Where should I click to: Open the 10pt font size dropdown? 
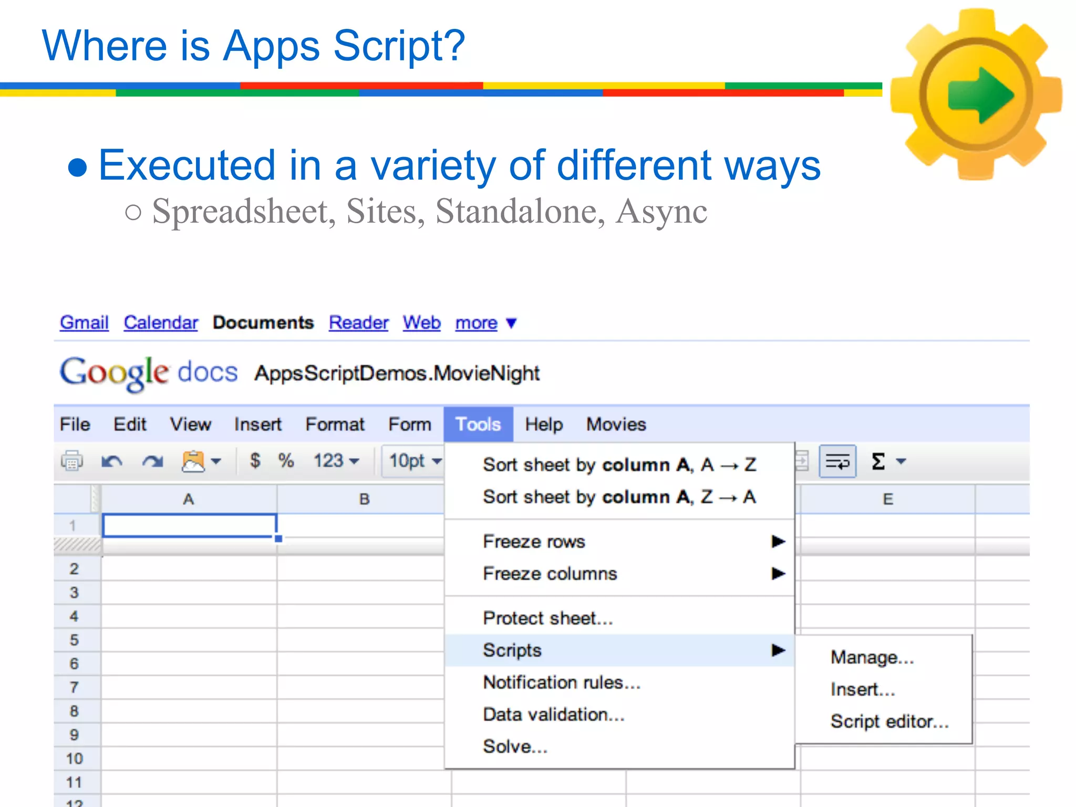413,461
